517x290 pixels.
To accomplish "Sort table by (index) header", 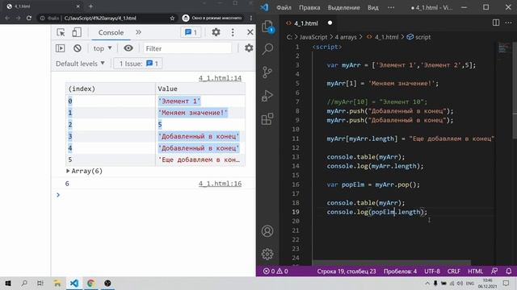I will point(111,89).
